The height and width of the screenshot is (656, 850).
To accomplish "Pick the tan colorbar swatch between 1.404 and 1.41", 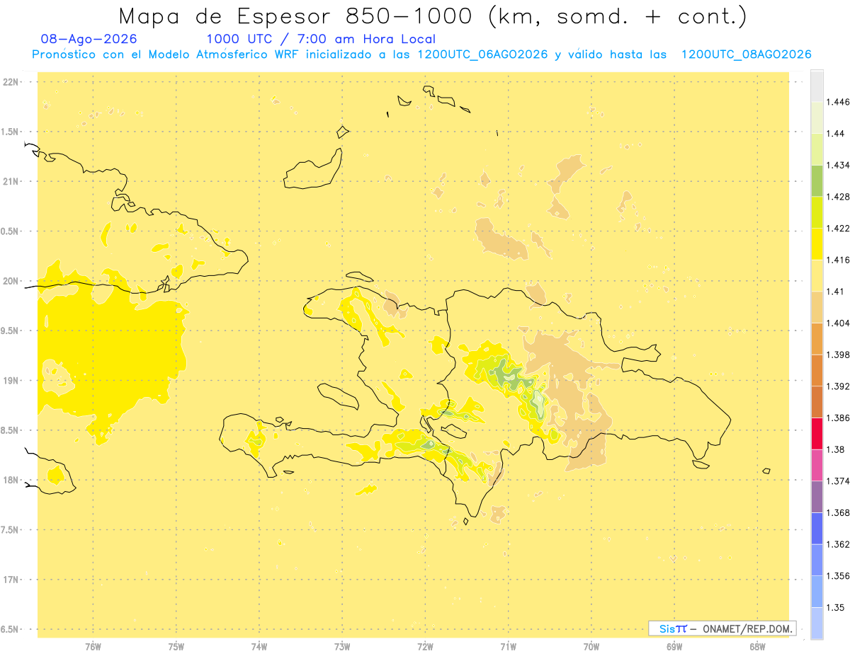I will pos(817,307).
